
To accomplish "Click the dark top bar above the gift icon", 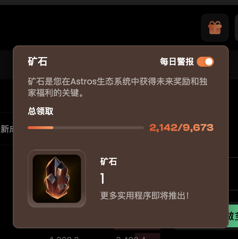I will click(119, 2).
